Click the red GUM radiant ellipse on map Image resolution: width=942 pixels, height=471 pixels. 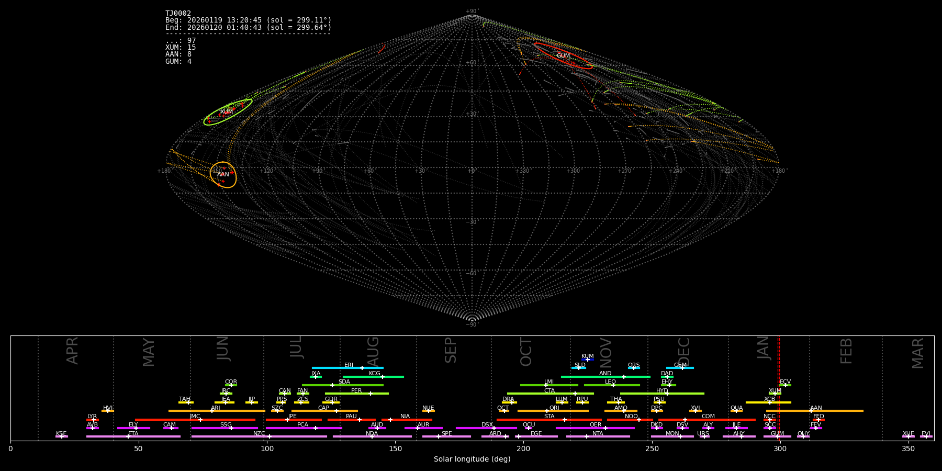click(563, 56)
